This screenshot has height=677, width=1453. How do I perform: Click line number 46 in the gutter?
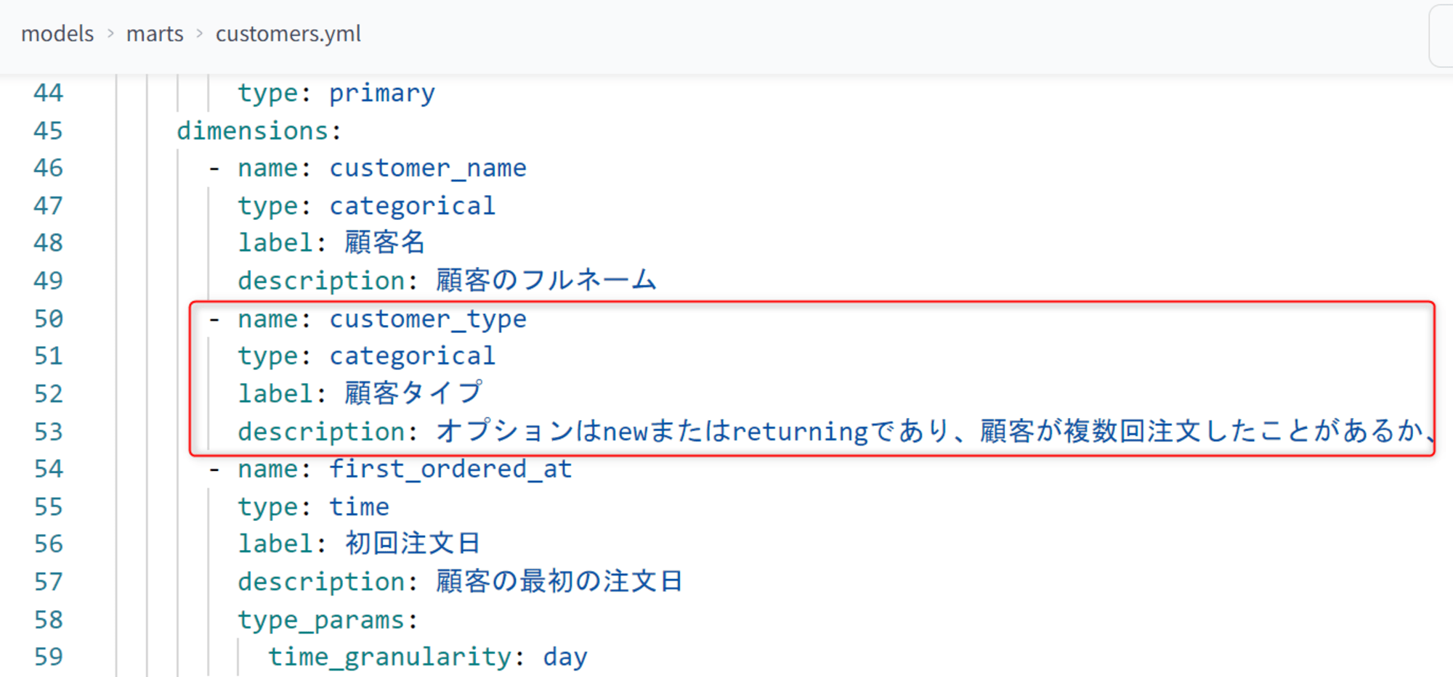pyautogui.click(x=49, y=168)
